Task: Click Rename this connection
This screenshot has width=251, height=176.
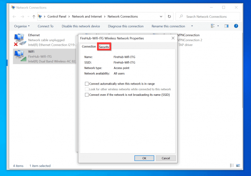Action: pyautogui.click(x=168, y=26)
